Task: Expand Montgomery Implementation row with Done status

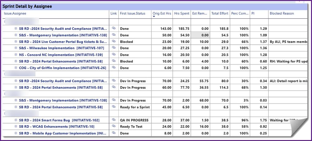Action: click(x=16, y=35)
